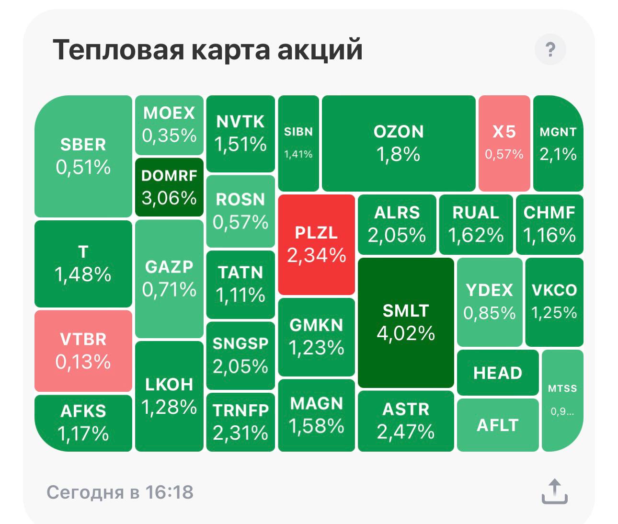Select the GAZP 0,71% tile
This screenshot has width=618, height=524.
pyautogui.click(x=169, y=279)
